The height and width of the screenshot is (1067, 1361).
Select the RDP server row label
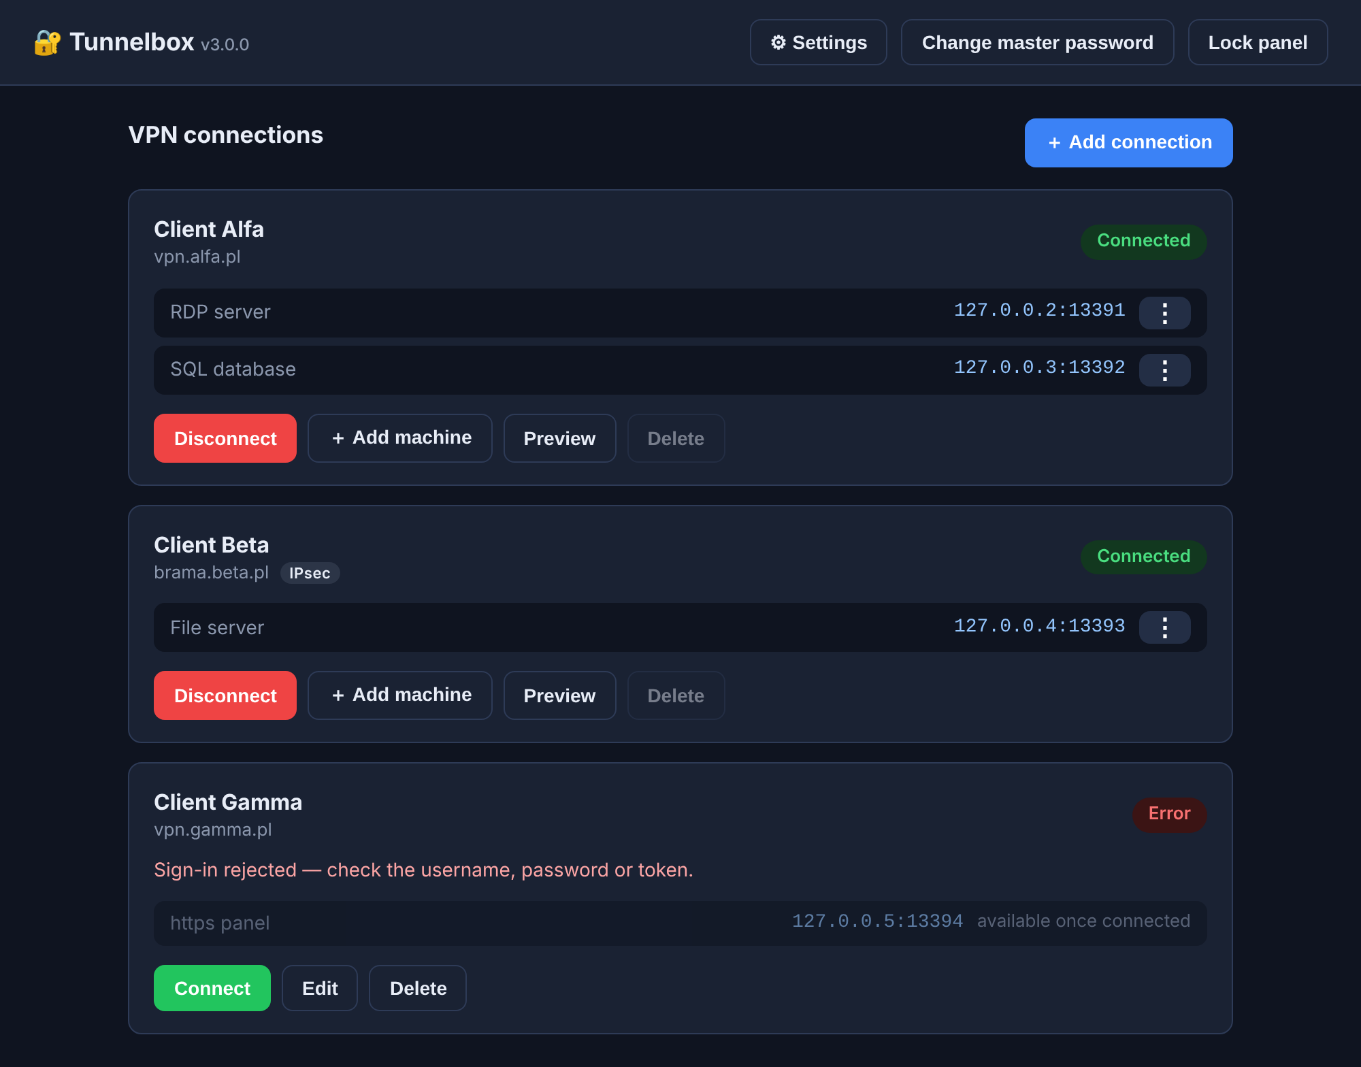[x=220, y=312]
